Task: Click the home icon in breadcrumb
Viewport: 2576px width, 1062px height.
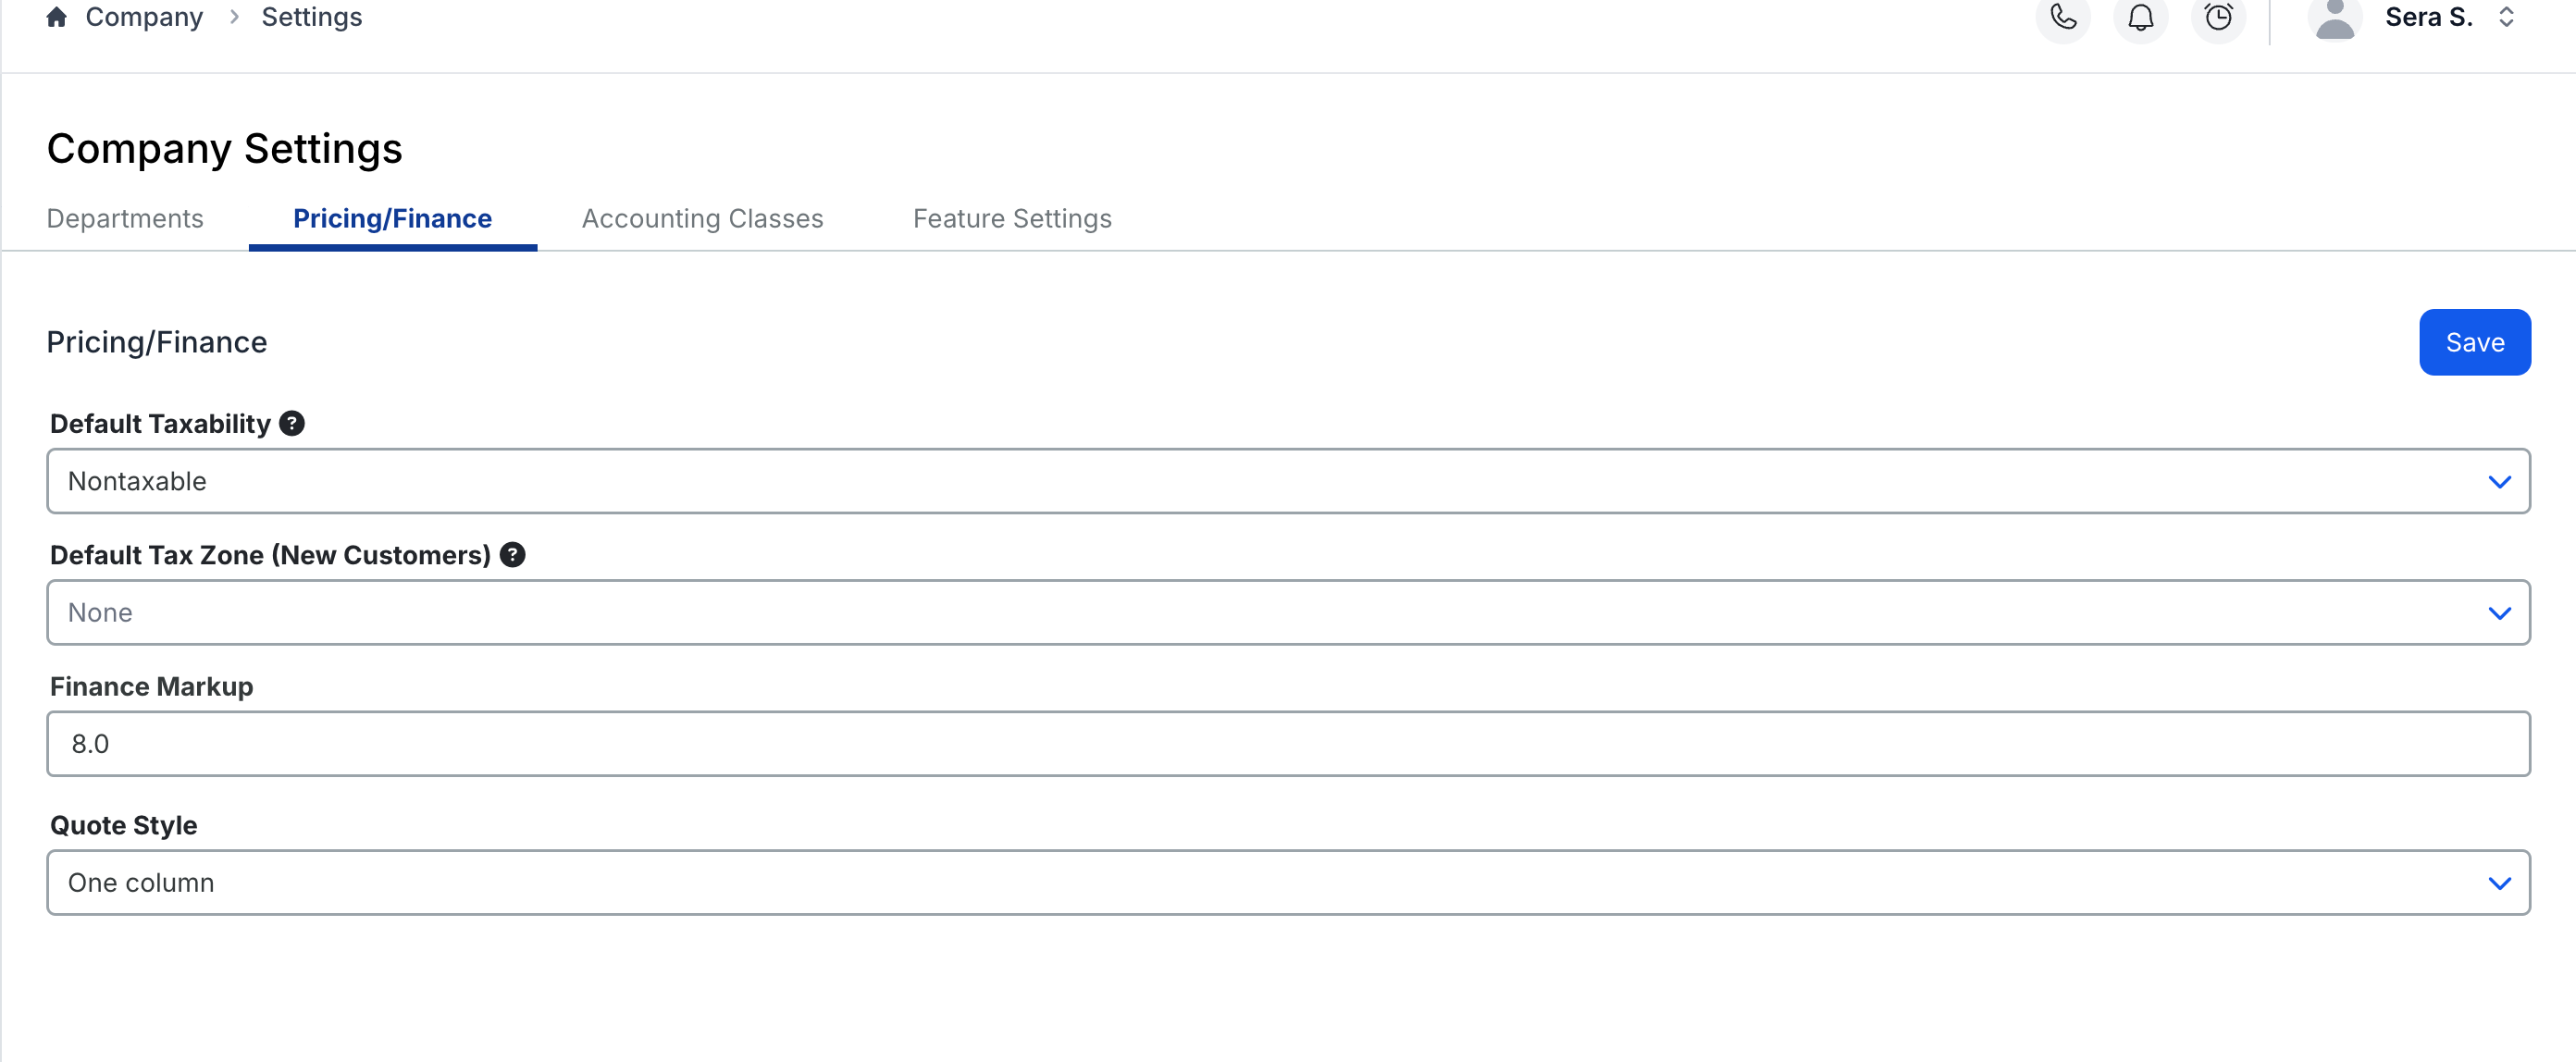Action: [57, 17]
